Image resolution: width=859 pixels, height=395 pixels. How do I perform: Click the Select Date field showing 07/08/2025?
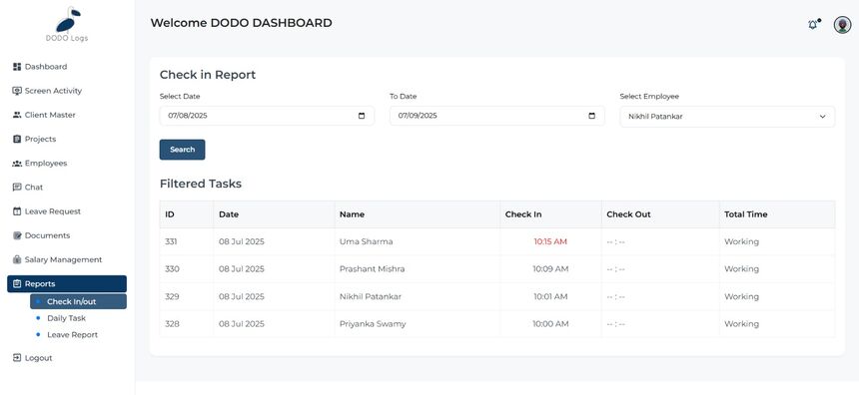click(267, 116)
